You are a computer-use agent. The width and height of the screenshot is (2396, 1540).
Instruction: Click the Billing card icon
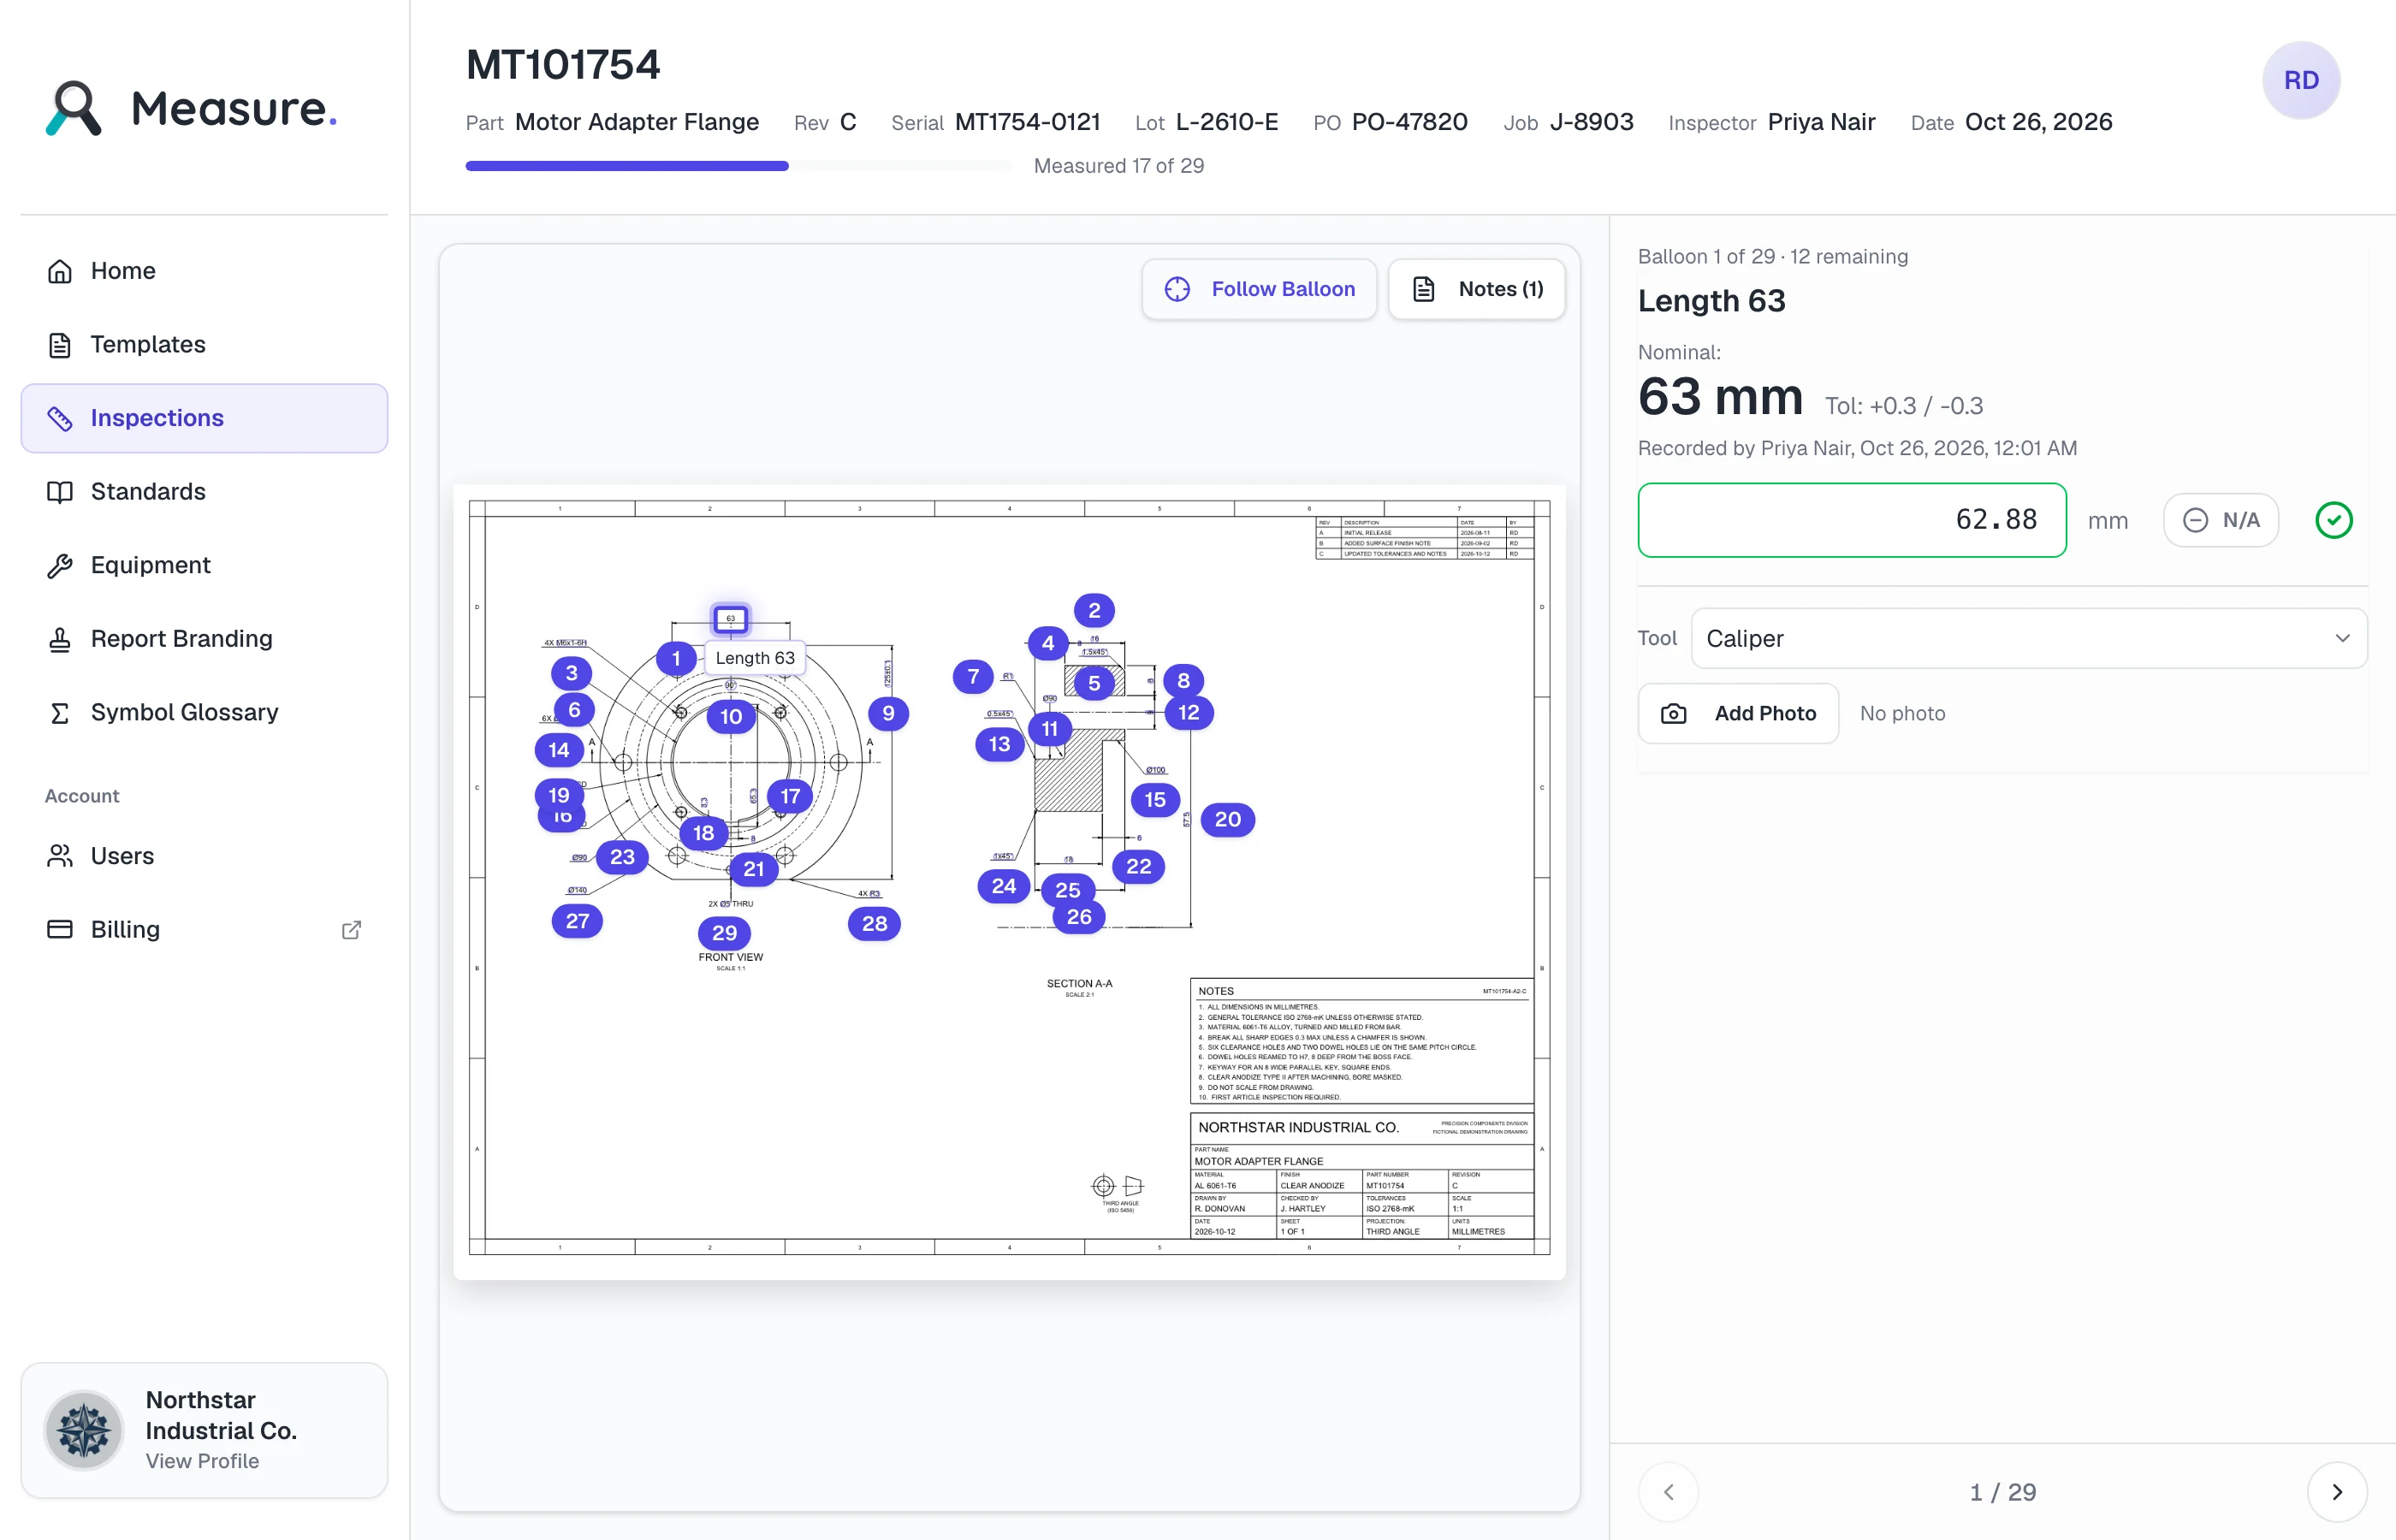tap(60, 929)
